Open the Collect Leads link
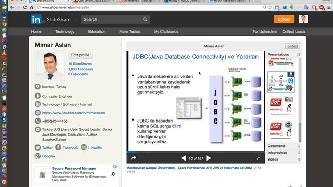This screenshot has width=333, height=187. coord(293,31)
